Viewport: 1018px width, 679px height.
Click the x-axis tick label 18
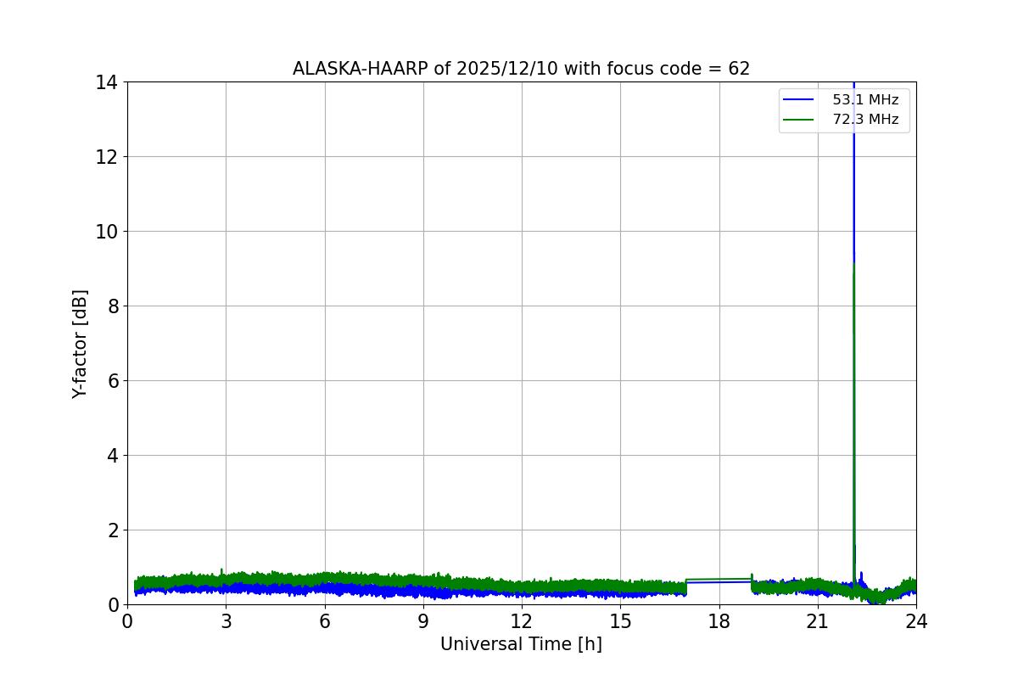719,621
